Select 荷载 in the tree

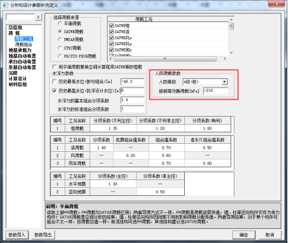point(14,33)
